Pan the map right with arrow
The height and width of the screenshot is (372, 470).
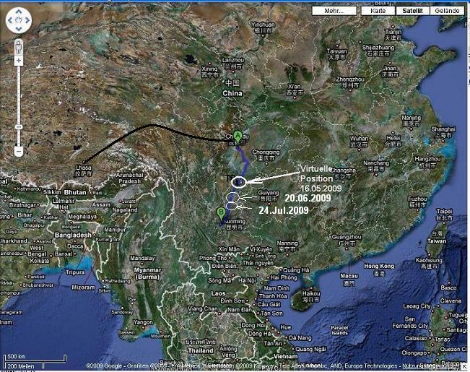click(x=28, y=20)
